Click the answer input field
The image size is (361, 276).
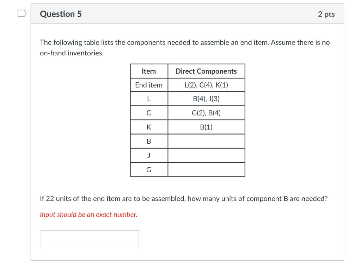(89, 239)
